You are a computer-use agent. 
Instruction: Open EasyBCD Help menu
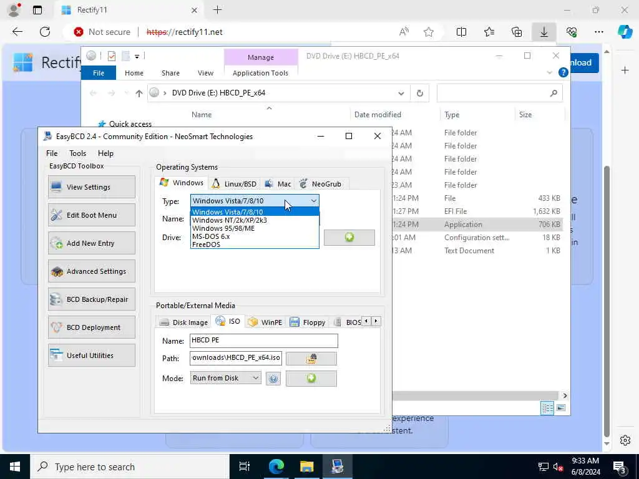[x=105, y=153]
